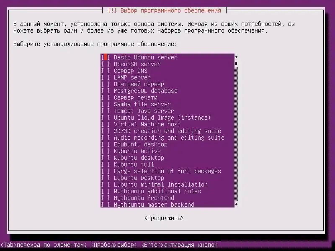
Task: Check the Kubuntu Active checkbox
Action: click(106, 151)
